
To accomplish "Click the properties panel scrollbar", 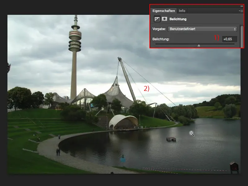I will [x=242, y=37].
